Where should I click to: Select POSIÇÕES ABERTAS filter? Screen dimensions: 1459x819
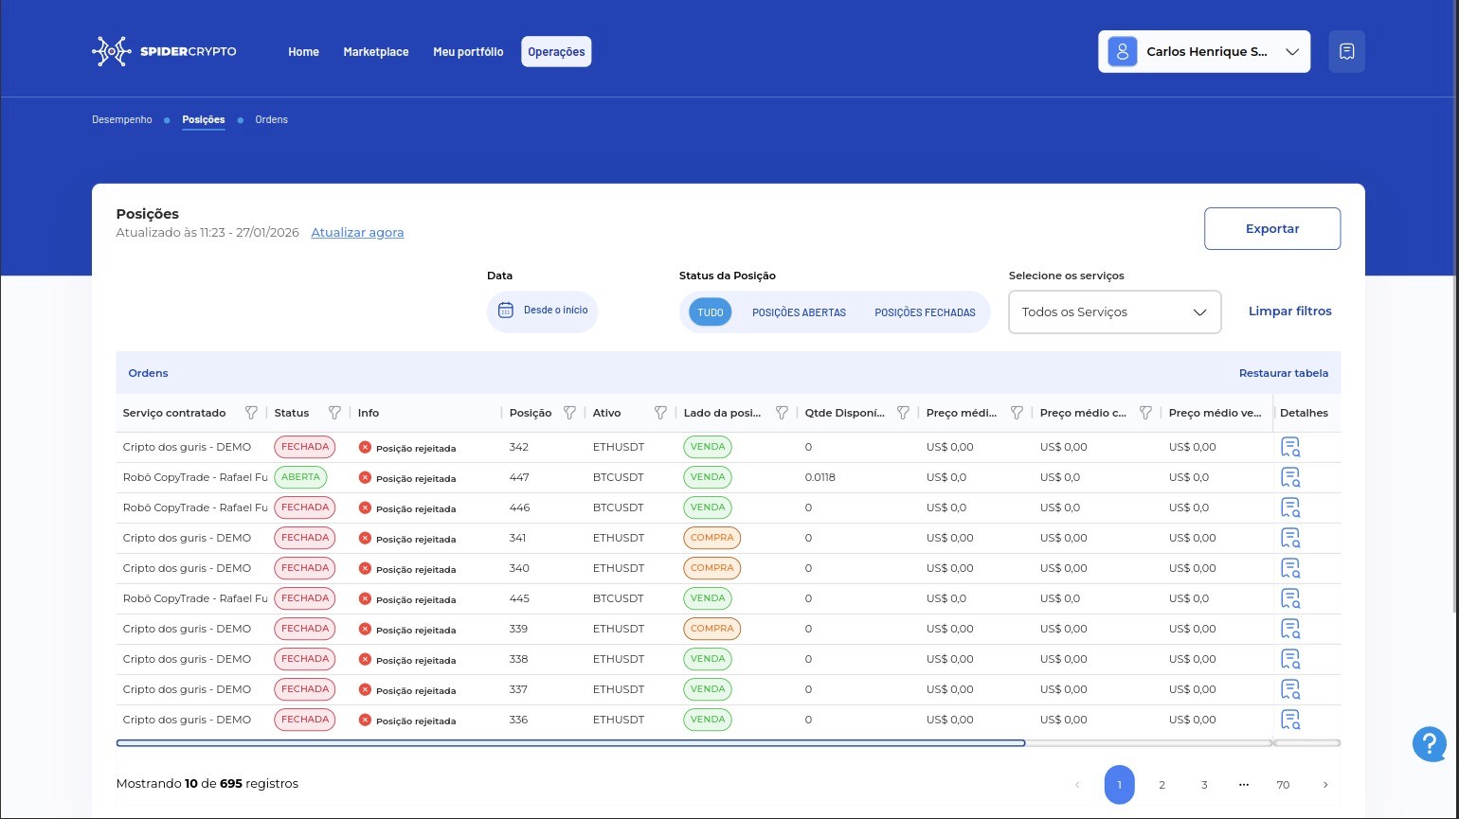pos(799,312)
